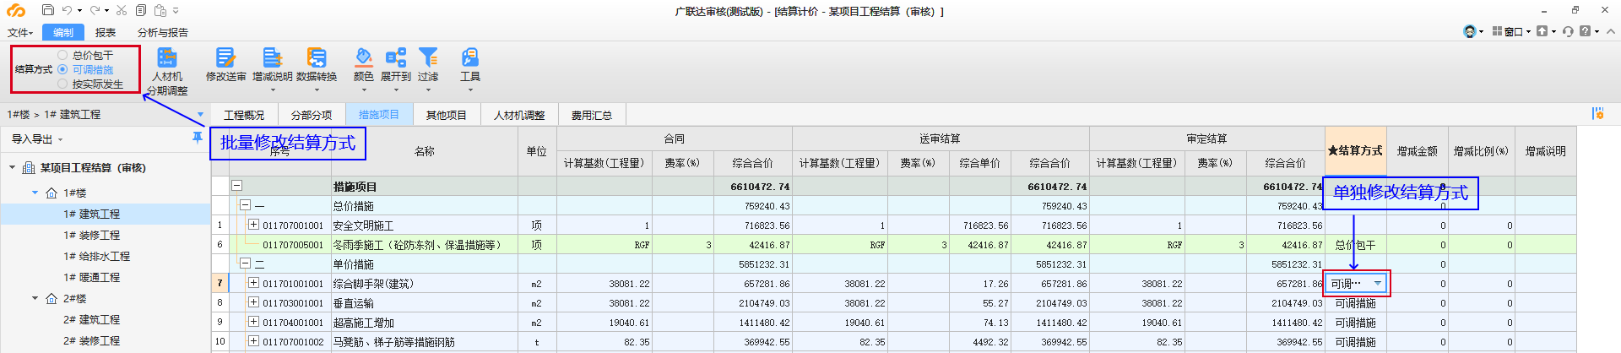Viewport: 1621px width, 353px height.
Task: Open the 增减说明 toolbar tool
Action: point(272,59)
